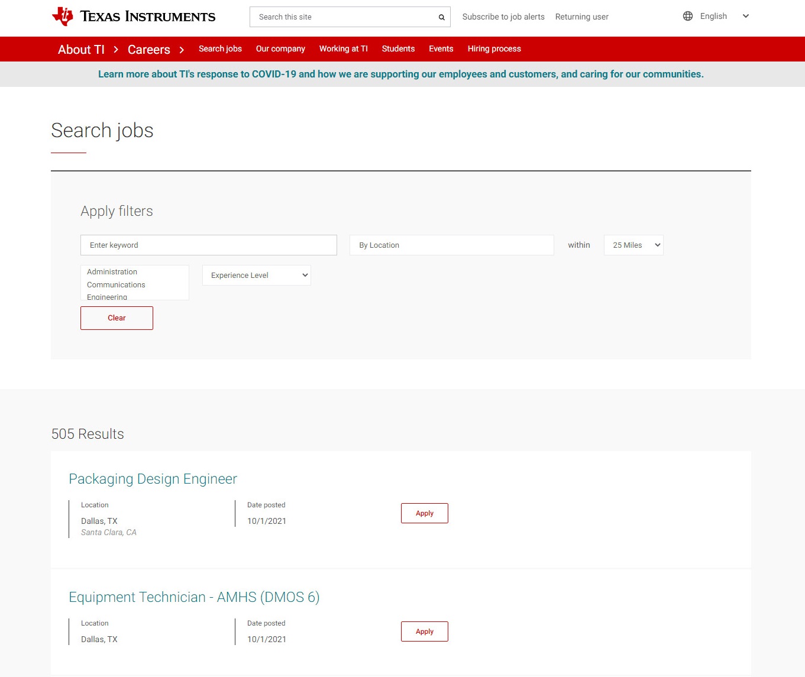Open the Experience Level dropdown
805x677 pixels.
pos(256,276)
